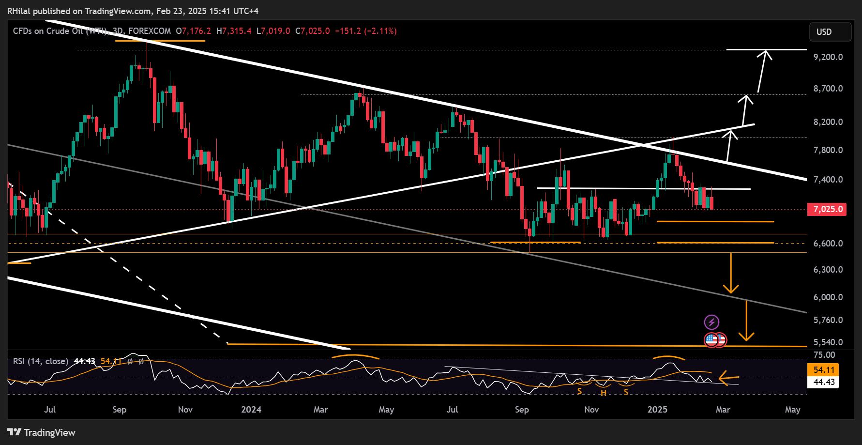Click the RSI value label 44.43

824,382
